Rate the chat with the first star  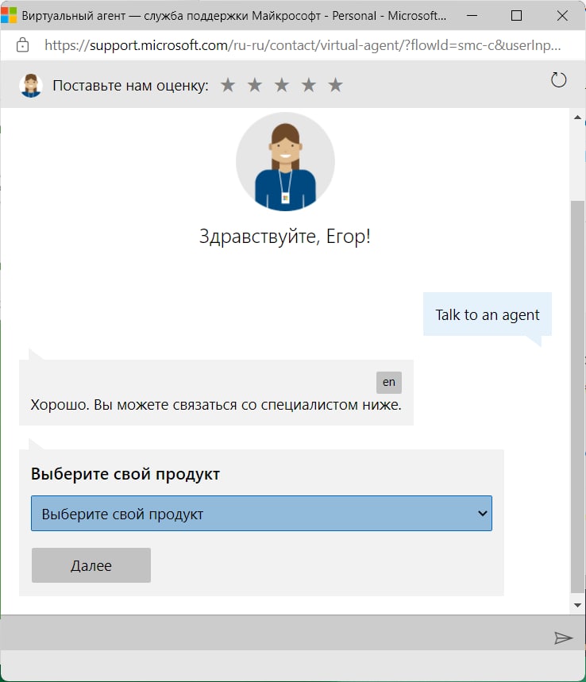[228, 85]
